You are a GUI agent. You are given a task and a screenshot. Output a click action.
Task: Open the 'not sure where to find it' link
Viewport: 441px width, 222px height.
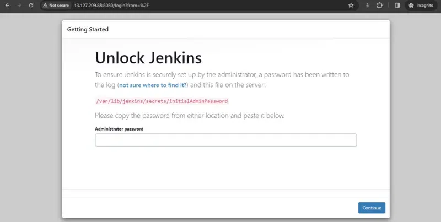153,85
